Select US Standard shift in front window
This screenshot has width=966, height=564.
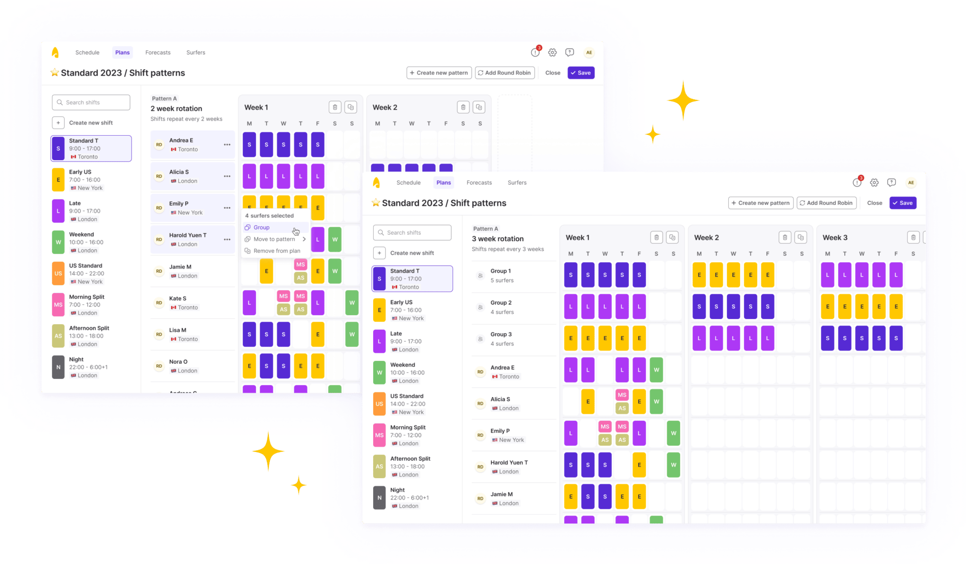tap(412, 404)
